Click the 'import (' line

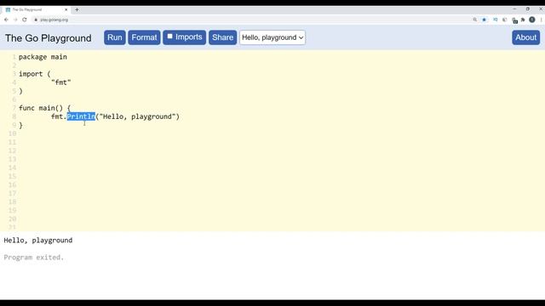34,74
